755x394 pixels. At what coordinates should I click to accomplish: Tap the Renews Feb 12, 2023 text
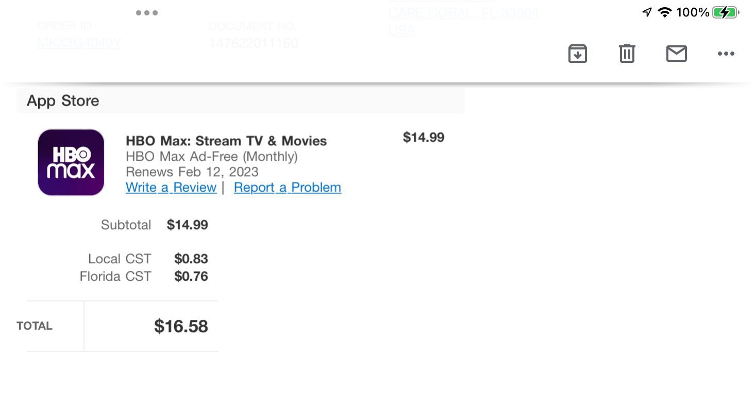[192, 172]
